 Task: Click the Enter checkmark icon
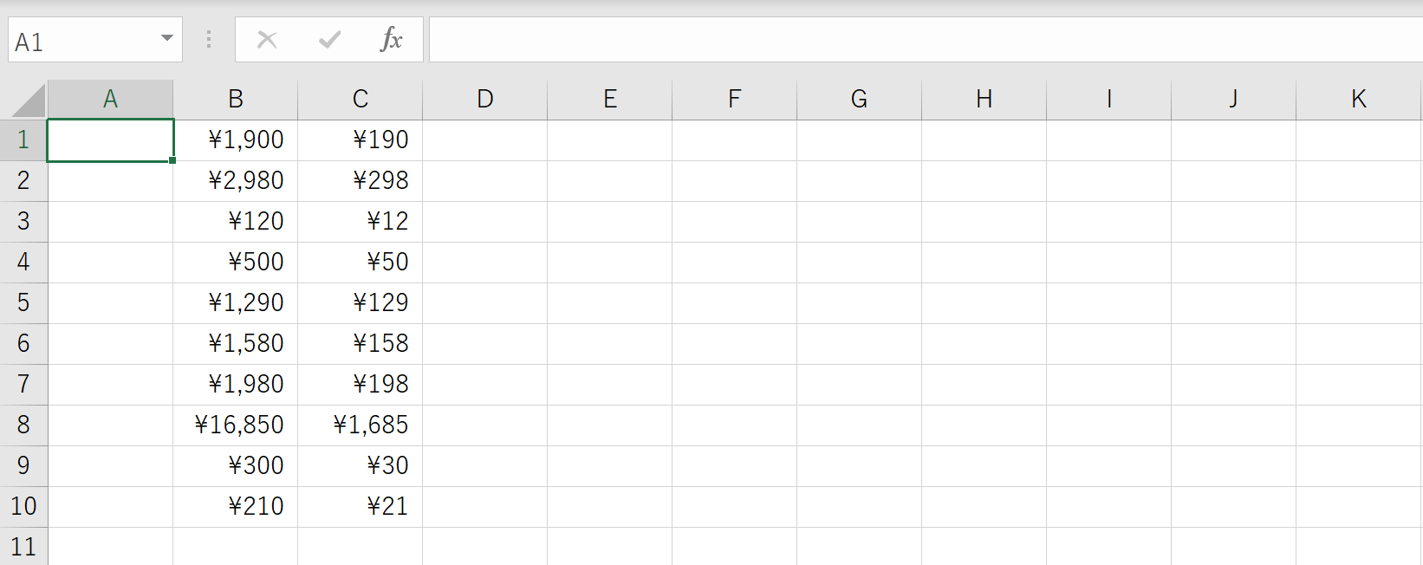(x=328, y=39)
